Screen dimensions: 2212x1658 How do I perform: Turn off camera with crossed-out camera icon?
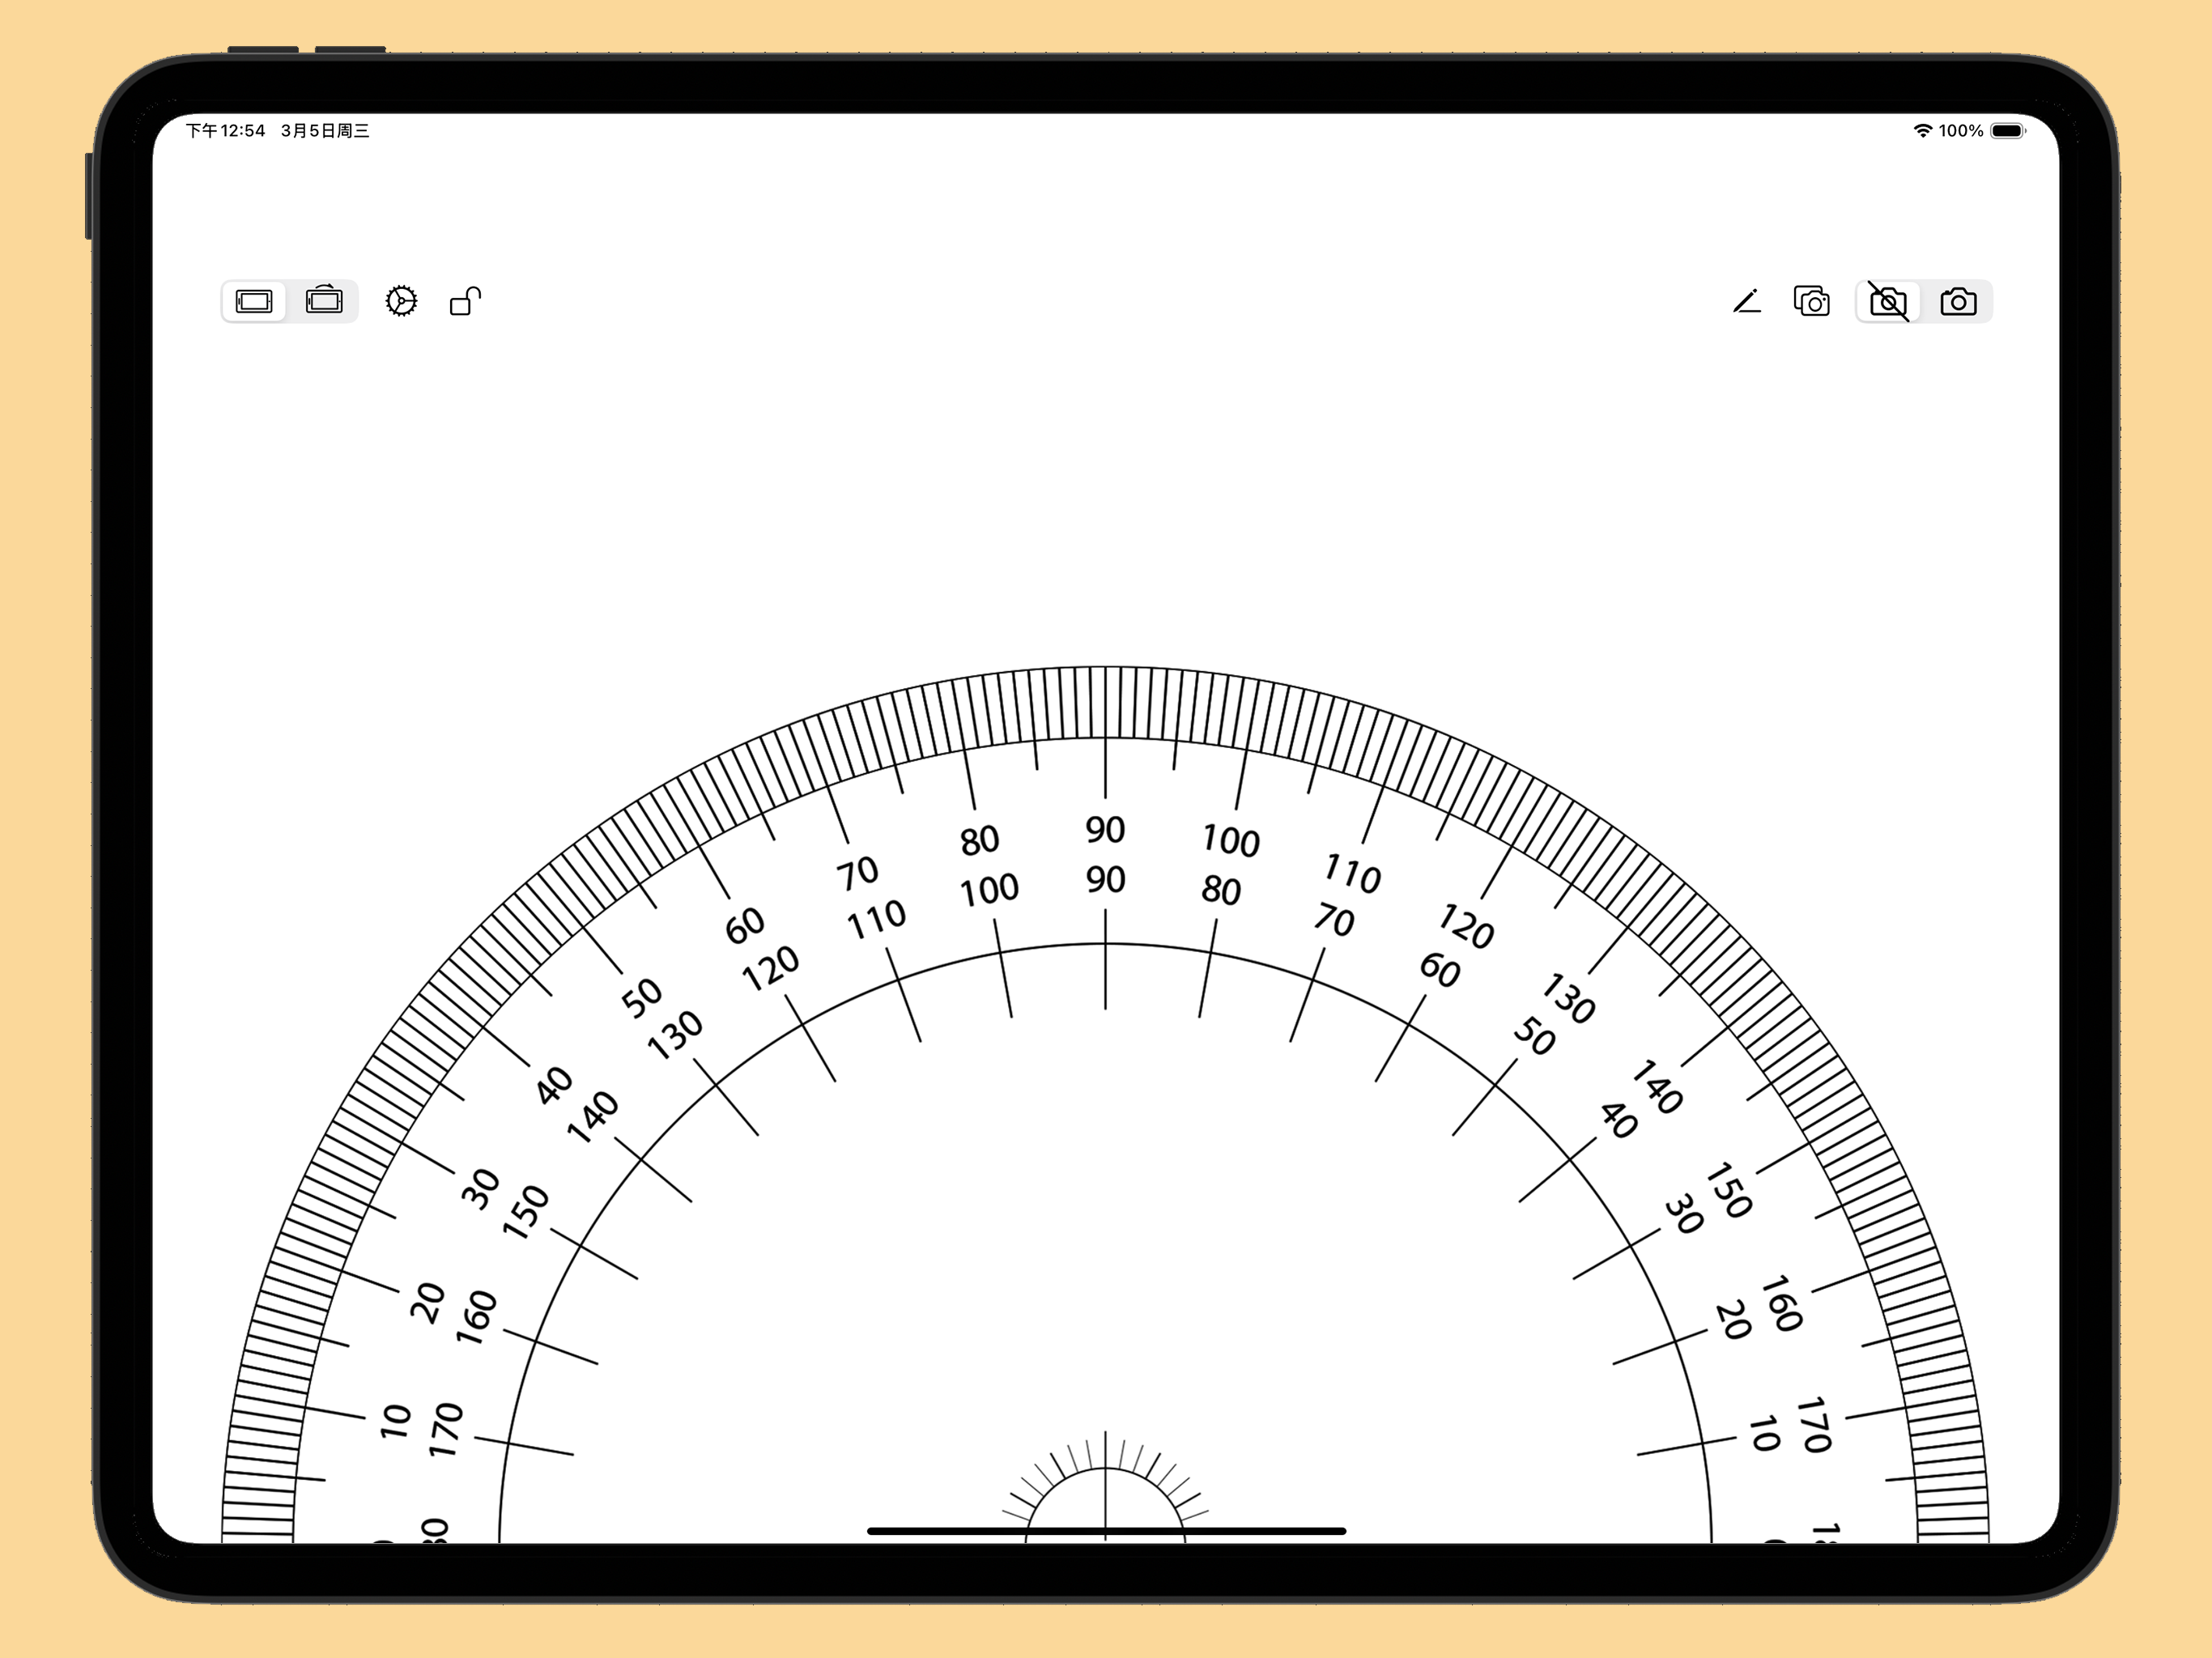(x=1888, y=301)
